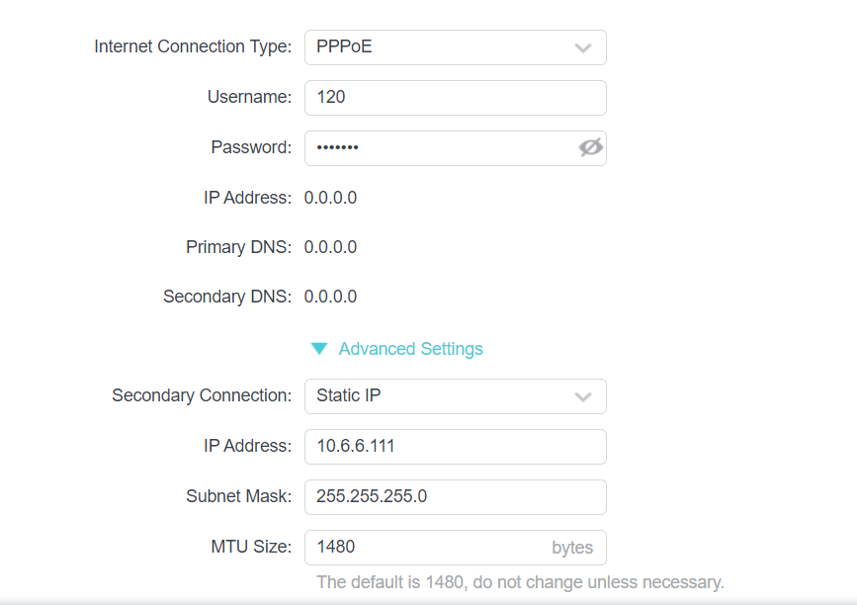Click the chevron beside Static IP
The height and width of the screenshot is (605, 857).
583,396
